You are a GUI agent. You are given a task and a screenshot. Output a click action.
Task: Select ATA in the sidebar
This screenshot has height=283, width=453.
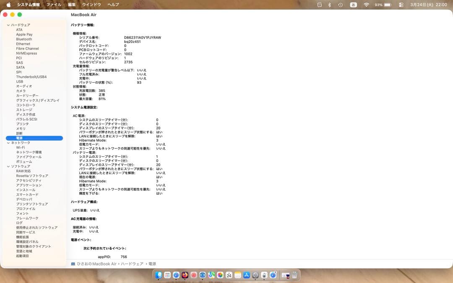click(x=19, y=30)
